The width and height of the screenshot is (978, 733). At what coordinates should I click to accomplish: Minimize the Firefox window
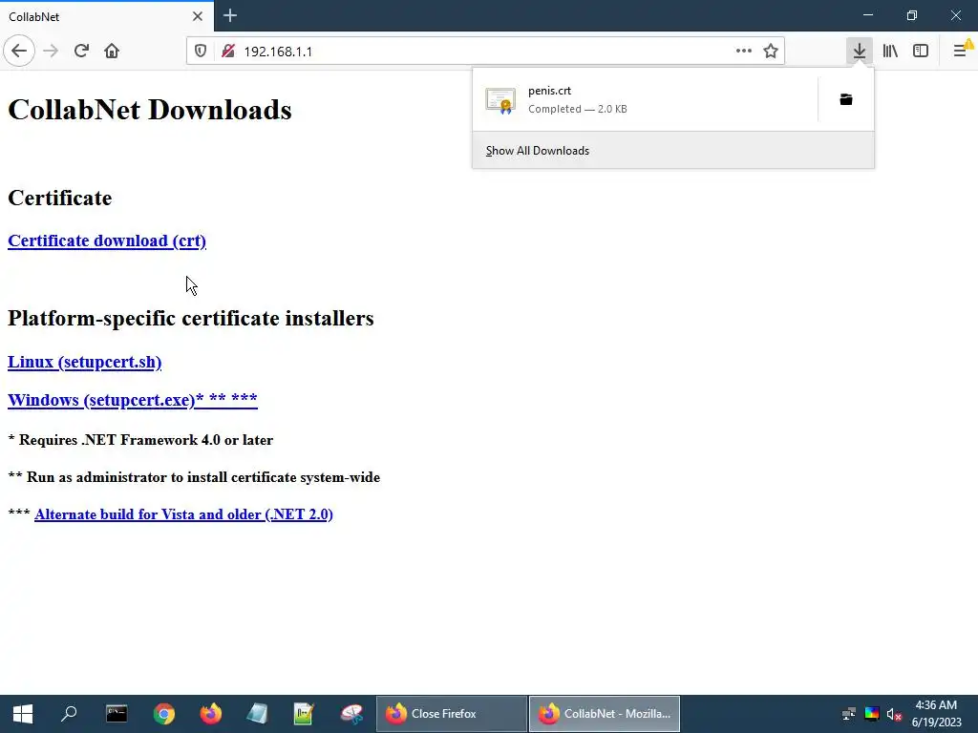(868, 15)
